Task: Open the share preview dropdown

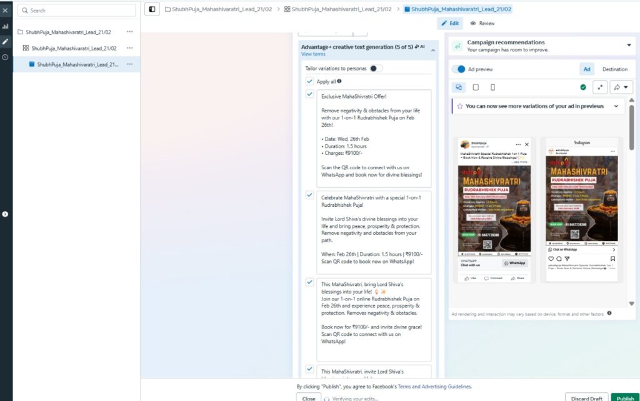Action: tap(621, 87)
